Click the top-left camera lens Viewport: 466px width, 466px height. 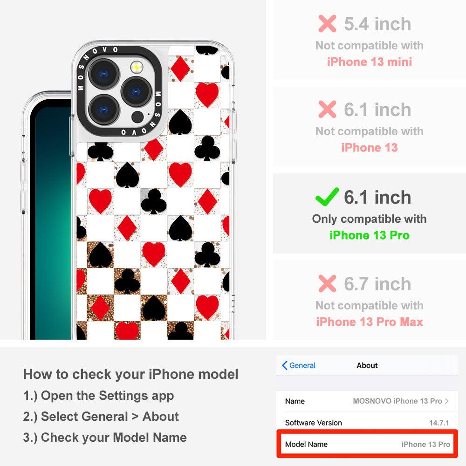point(104,74)
